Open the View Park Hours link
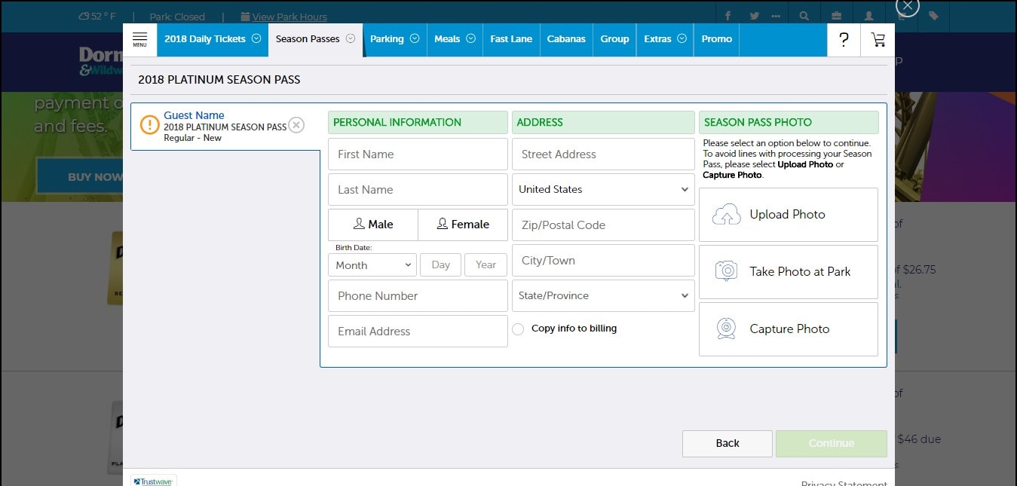This screenshot has width=1017, height=486. click(x=289, y=17)
